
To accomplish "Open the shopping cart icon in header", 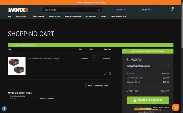I will (172, 10).
